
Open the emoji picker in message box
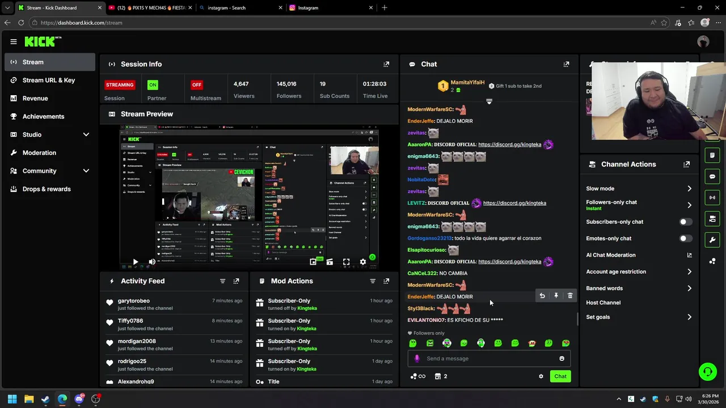click(x=562, y=358)
